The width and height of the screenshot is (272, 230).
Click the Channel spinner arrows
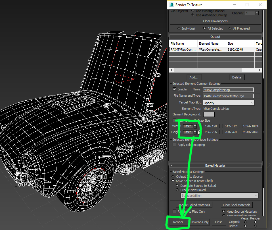click(x=257, y=13)
